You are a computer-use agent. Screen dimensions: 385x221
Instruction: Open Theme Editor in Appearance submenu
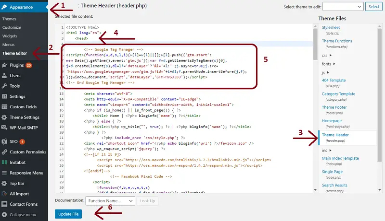pos(14,53)
